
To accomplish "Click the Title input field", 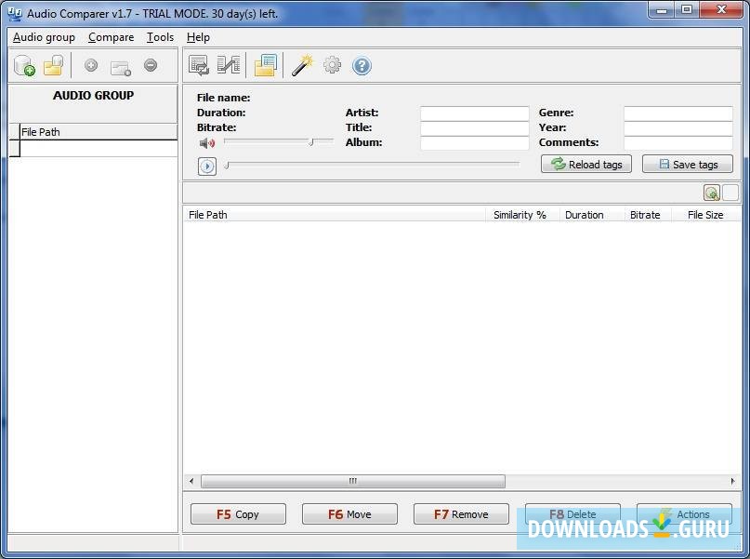I will tap(475, 127).
